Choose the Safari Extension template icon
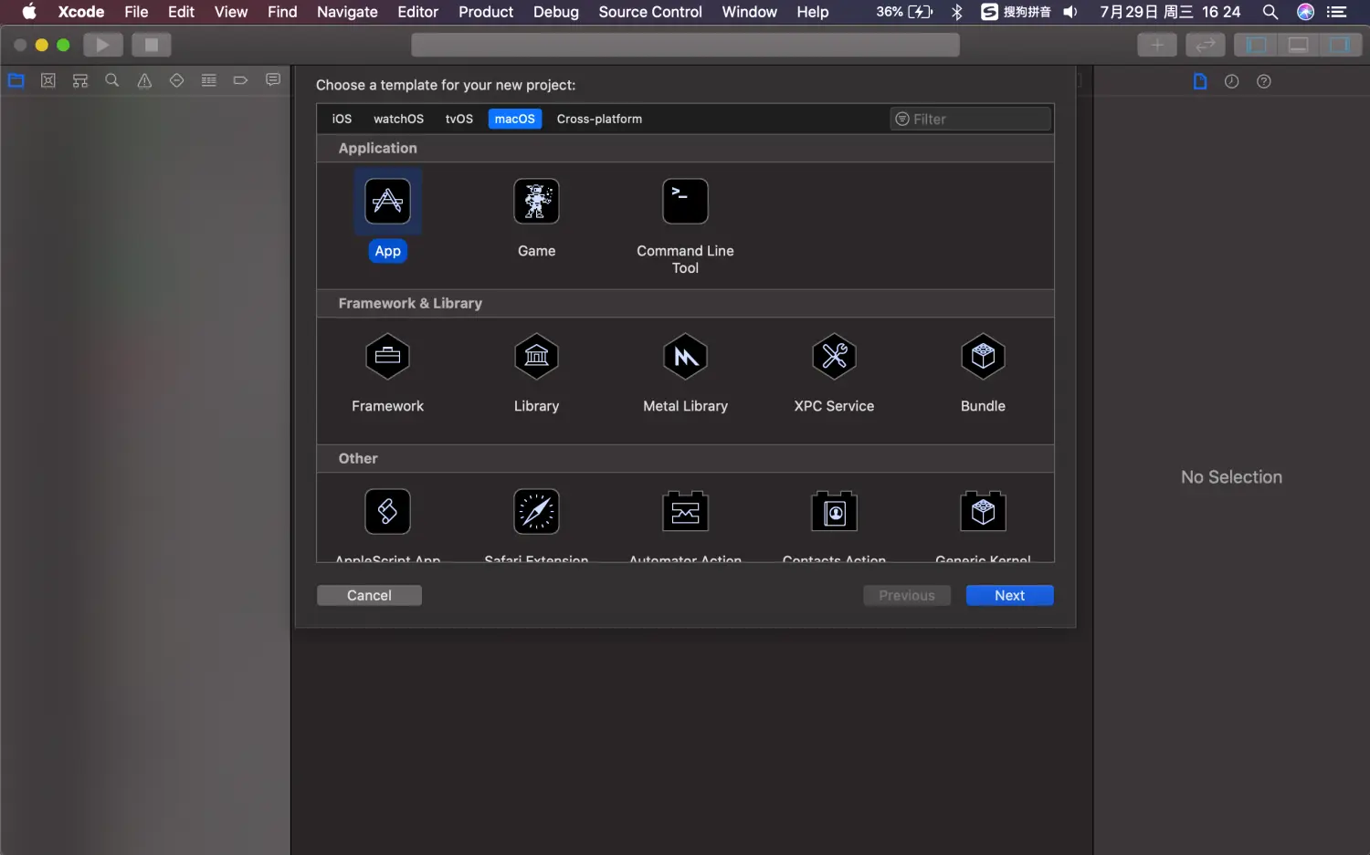Screen dimensions: 1370x855 click(536, 512)
